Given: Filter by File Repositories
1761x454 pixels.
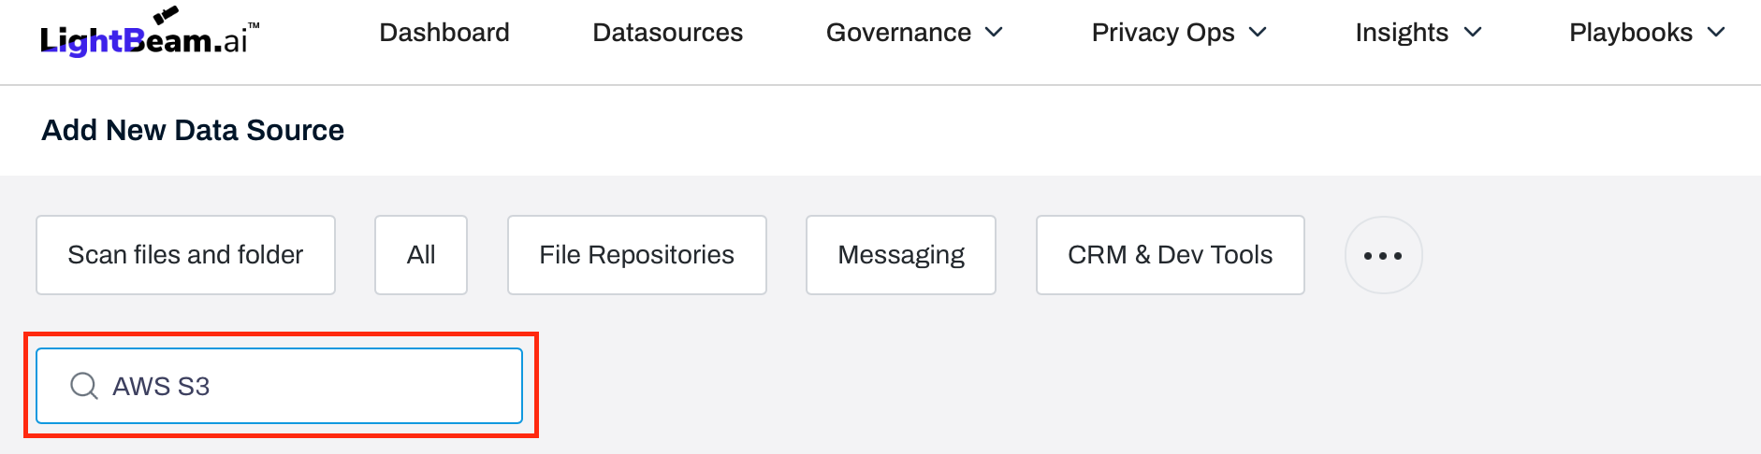Looking at the screenshot, I should click(x=636, y=255).
